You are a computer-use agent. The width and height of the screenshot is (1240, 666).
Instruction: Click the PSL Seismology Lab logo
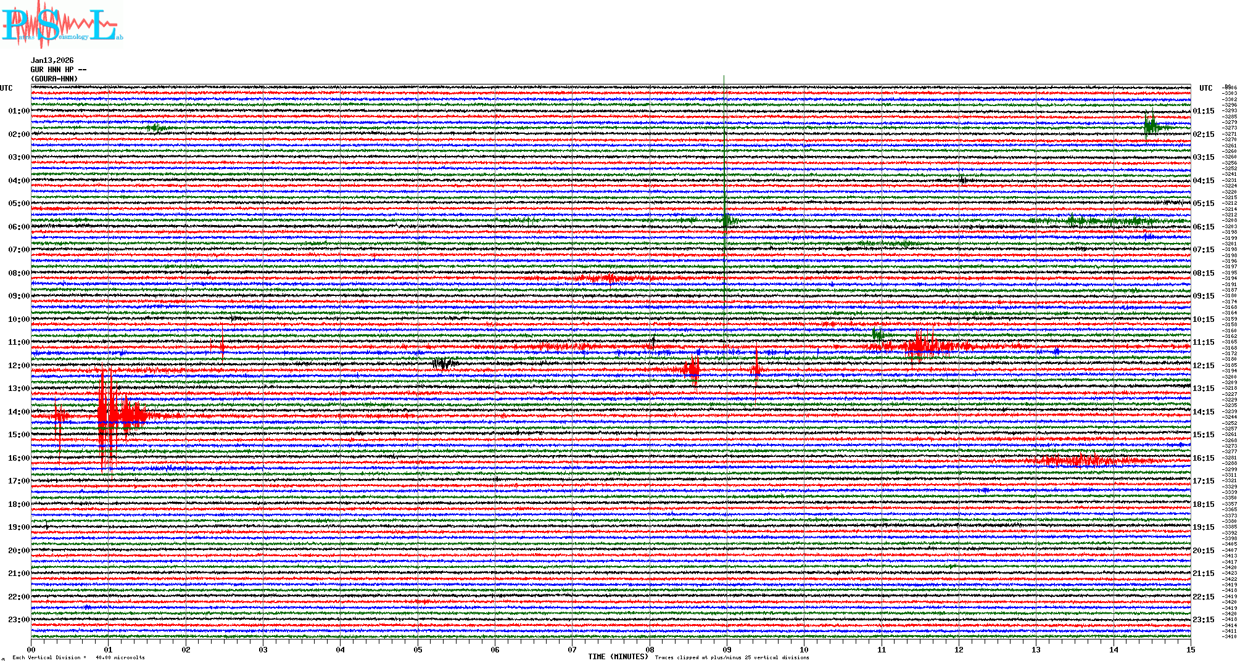(62, 26)
